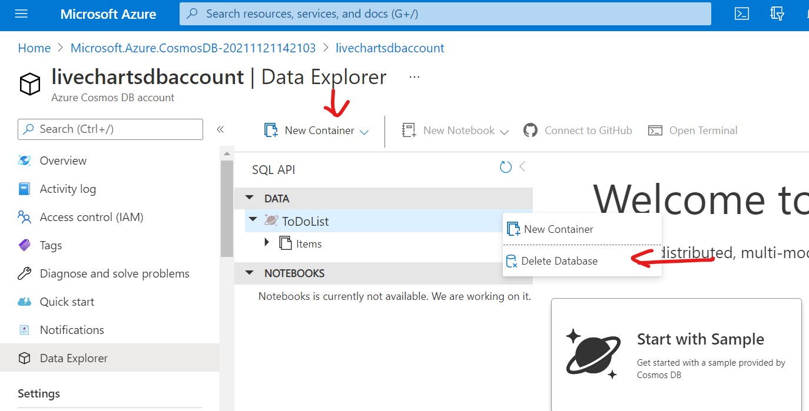This screenshot has width=809, height=411.
Task: Select Delete Database in the context menu
Action: click(559, 261)
